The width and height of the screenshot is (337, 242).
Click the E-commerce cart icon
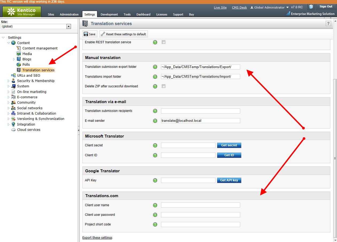(13, 97)
